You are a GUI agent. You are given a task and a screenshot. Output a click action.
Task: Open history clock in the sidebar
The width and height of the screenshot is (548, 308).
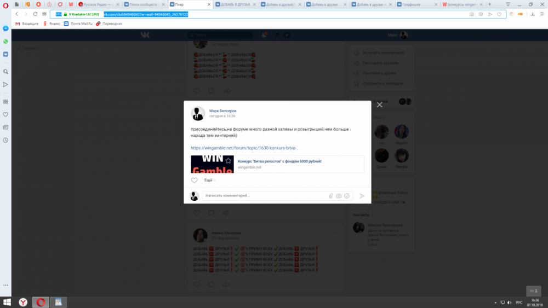pyautogui.click(x=5, y=140)
